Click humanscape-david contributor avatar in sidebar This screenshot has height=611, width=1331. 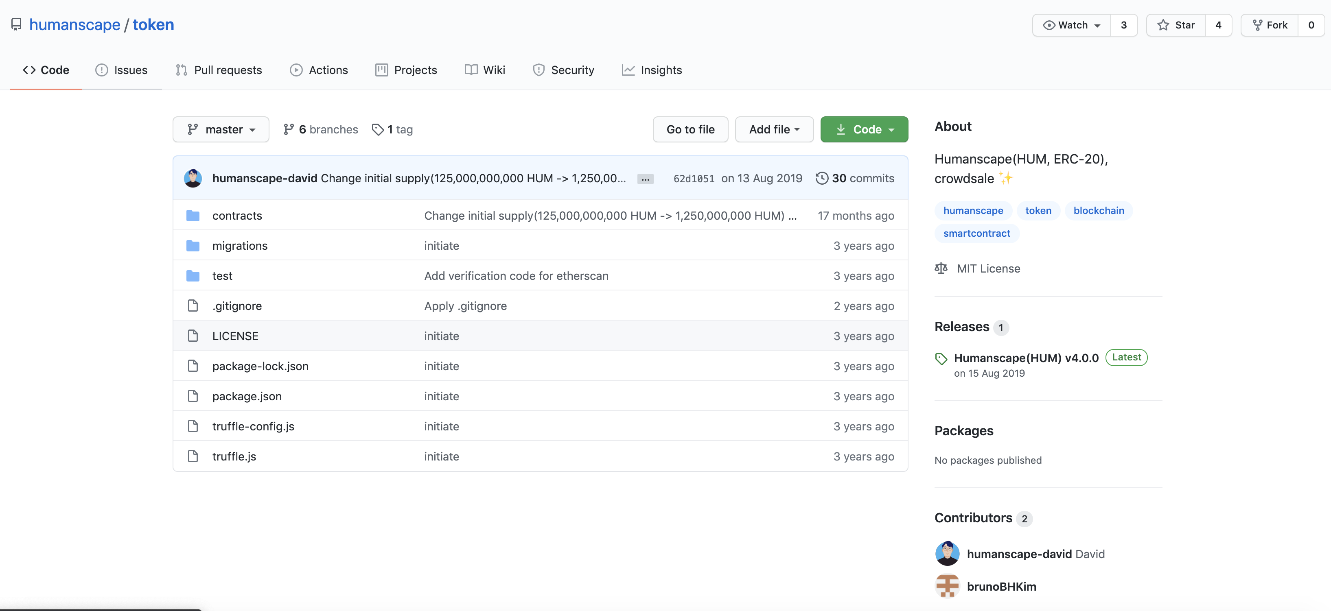(x=947, y=554)
